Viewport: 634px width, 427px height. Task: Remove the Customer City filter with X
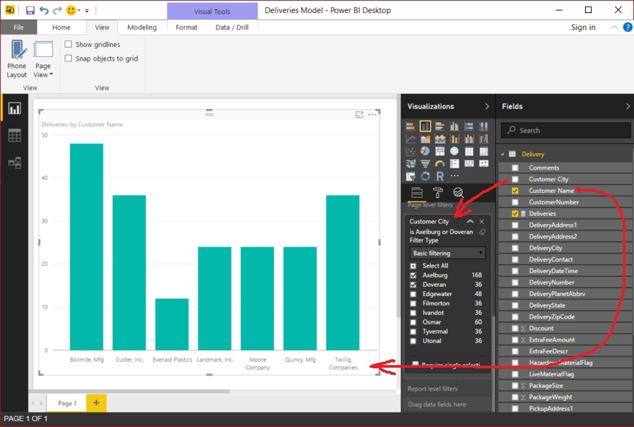point(481,222)
